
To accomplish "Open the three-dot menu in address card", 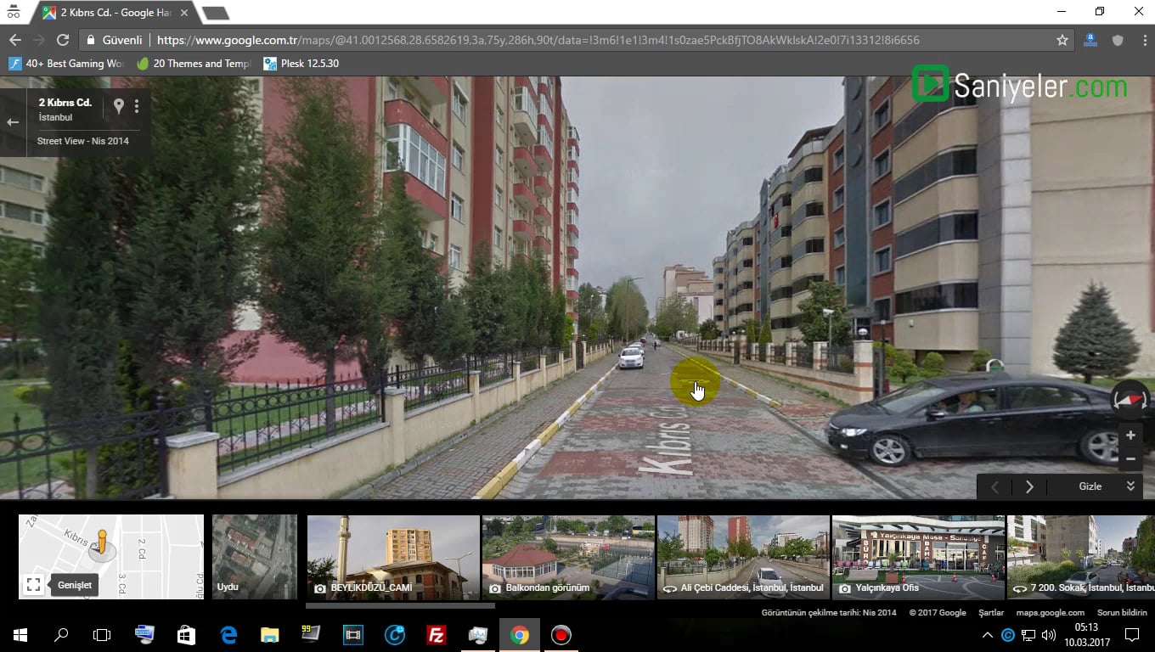I will 137,106.
